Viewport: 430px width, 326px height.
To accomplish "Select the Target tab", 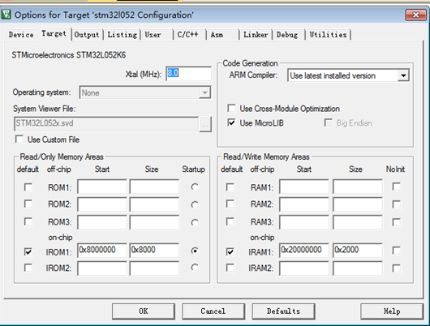I will click(54, 34).
